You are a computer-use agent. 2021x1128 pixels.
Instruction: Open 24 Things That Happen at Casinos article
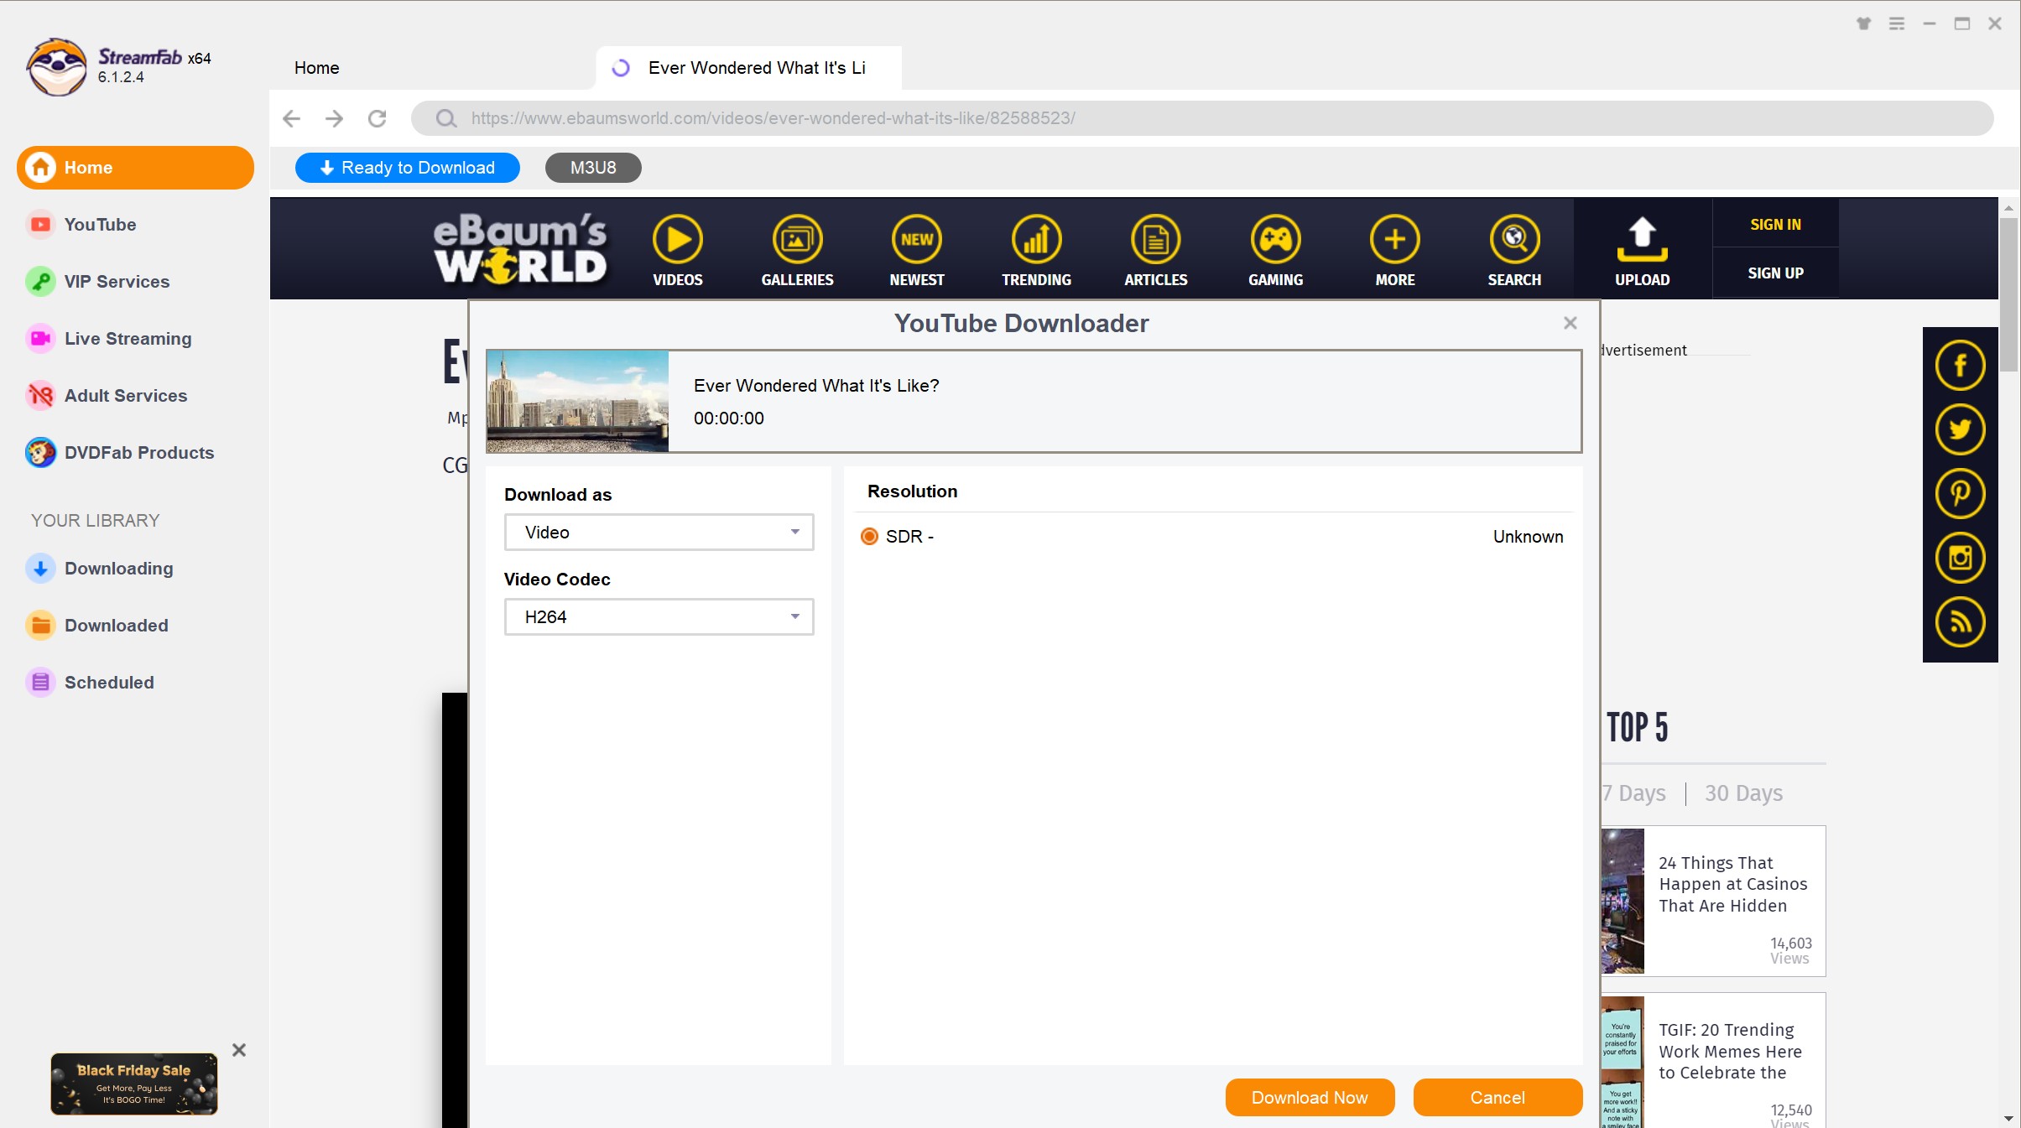point(1732,884)
